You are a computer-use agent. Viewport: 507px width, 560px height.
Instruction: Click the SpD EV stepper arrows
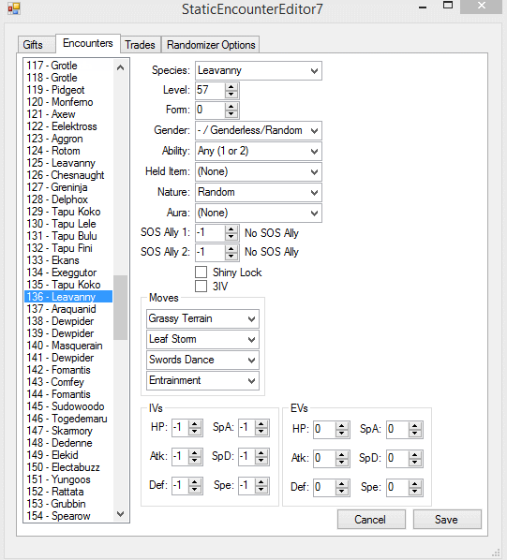click(415, 459)
